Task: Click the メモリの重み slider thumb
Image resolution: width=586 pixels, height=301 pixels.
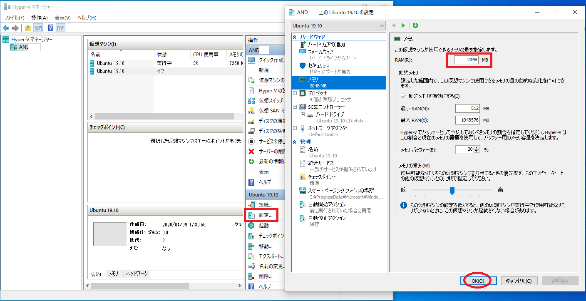Action: pyautogui.click(x=452, y=190)
